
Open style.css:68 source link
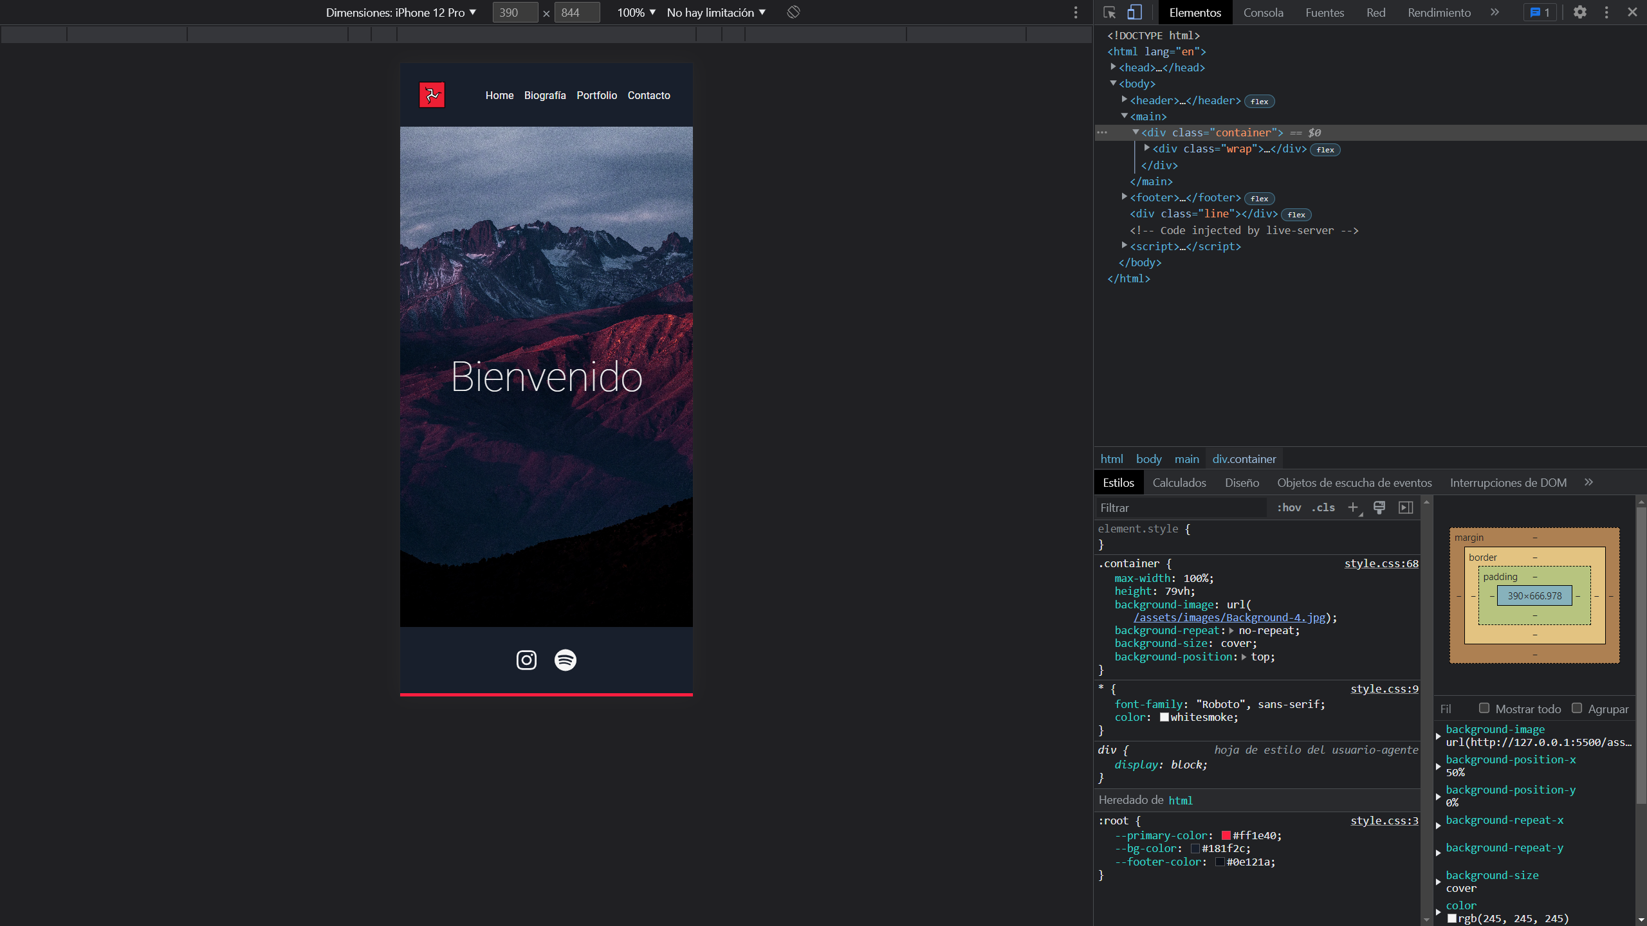[1381, 563]
